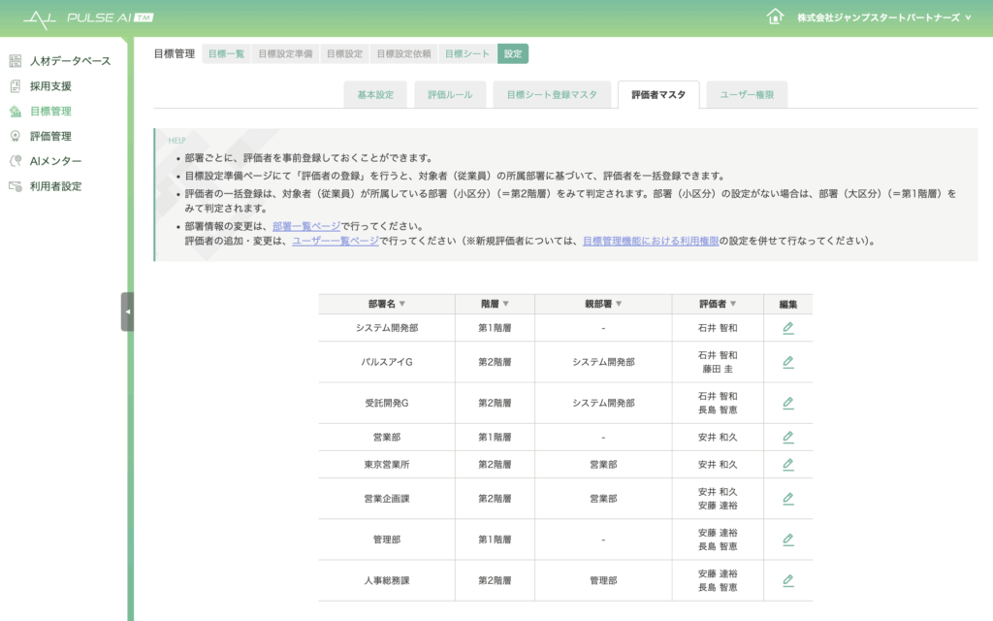Open the ユーザー権限 tab
The height and width of the screenshot is (621, 993).
click(747, 95)
